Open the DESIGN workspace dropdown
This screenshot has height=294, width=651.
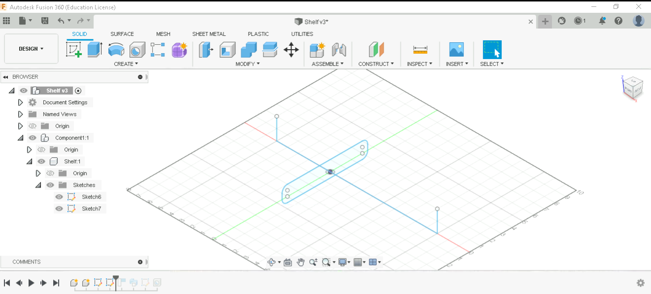(31, 49)
